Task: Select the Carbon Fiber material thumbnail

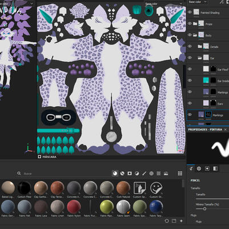Action: (24, 188)
